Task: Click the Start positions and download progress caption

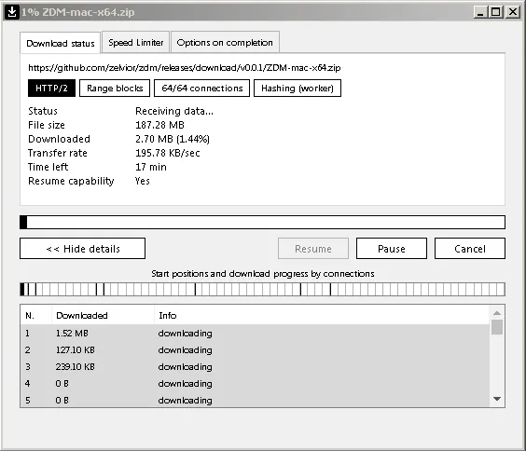Action: (263, 274)
